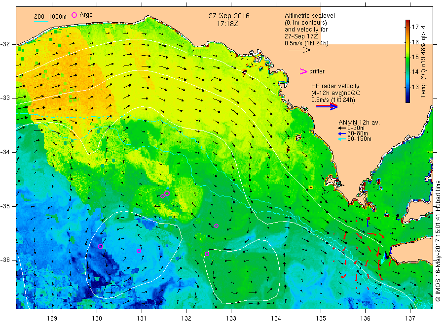Click the "drifter" legend label
Viewport: 444px width, 325px height.
click(x=317, y=71)
